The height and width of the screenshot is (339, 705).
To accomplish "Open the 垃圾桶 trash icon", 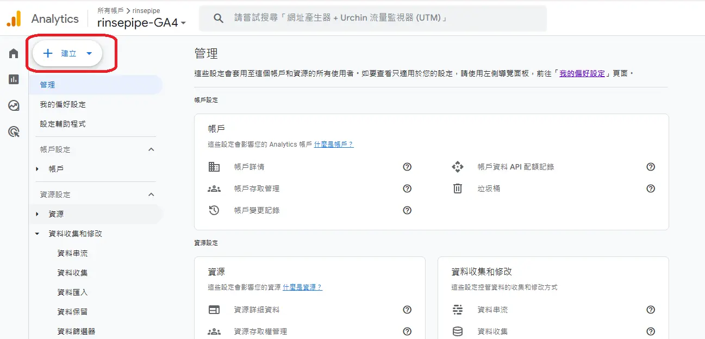I will (458, 189).
